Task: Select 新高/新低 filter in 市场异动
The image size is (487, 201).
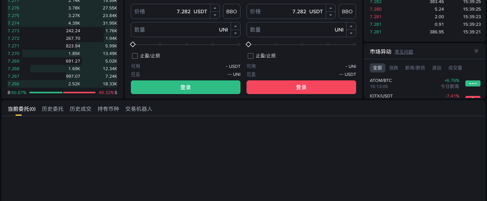Action: (x=415, y=68)
